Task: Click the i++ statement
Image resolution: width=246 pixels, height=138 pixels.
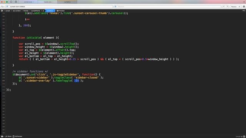Action: click(x=27, y=20)
